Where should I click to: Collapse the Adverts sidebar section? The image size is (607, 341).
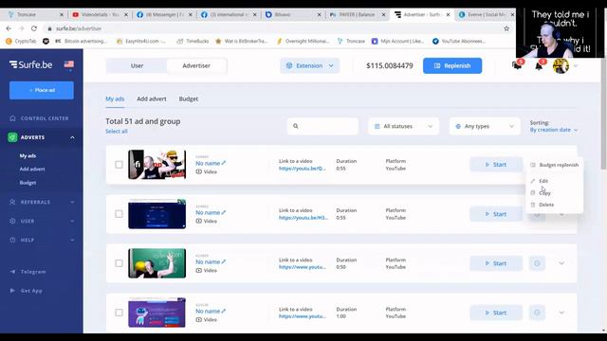tap(72, 137)
